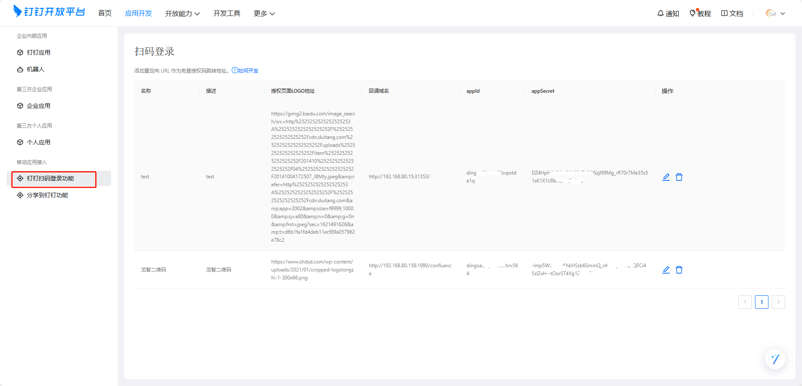Screen dimensions: 802x386
Task: Go to page 1 in pagination
Action: click(761, 302)
